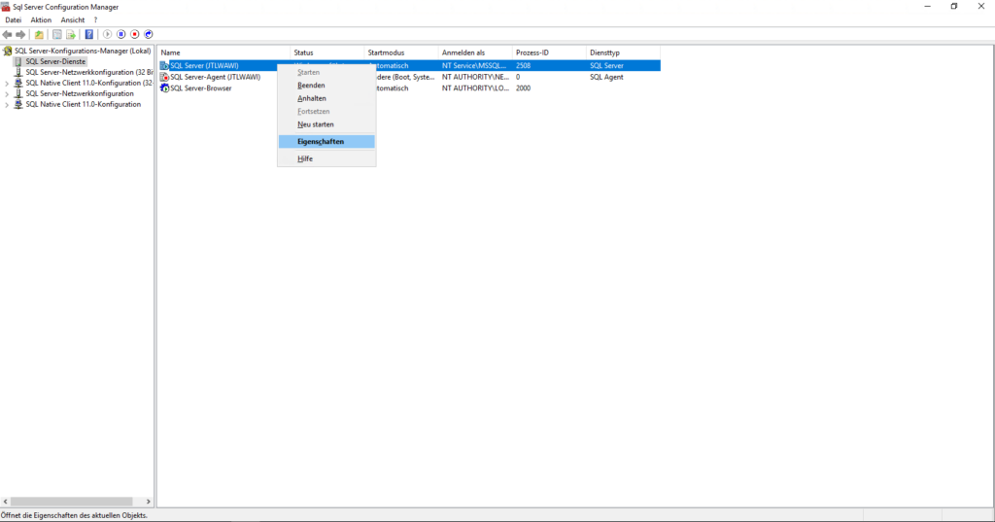Viewport: 995px width, 522px height.
Task: Open the Datei menu
Action: coord(14,20)
